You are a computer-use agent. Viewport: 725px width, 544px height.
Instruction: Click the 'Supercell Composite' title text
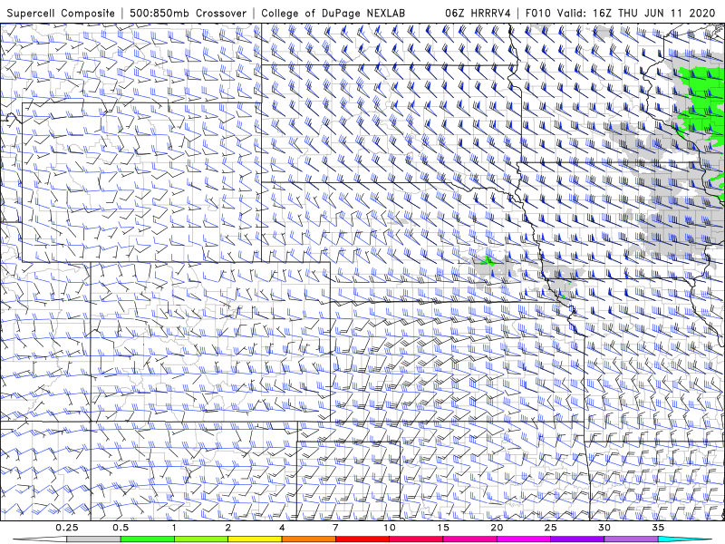(61, 14)
